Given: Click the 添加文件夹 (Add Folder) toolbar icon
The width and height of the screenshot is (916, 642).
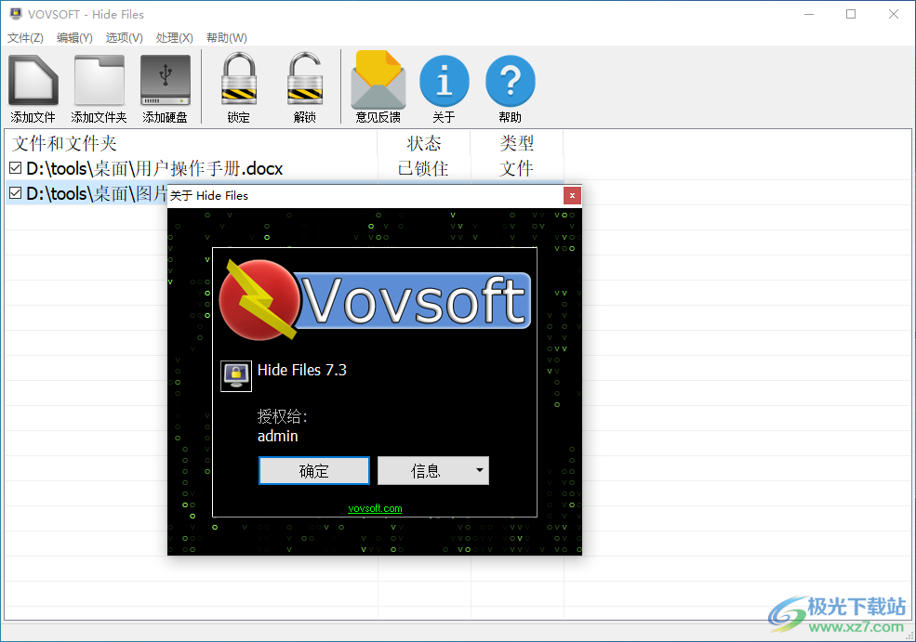Looking at the screenshot, I should coord(100,81).
